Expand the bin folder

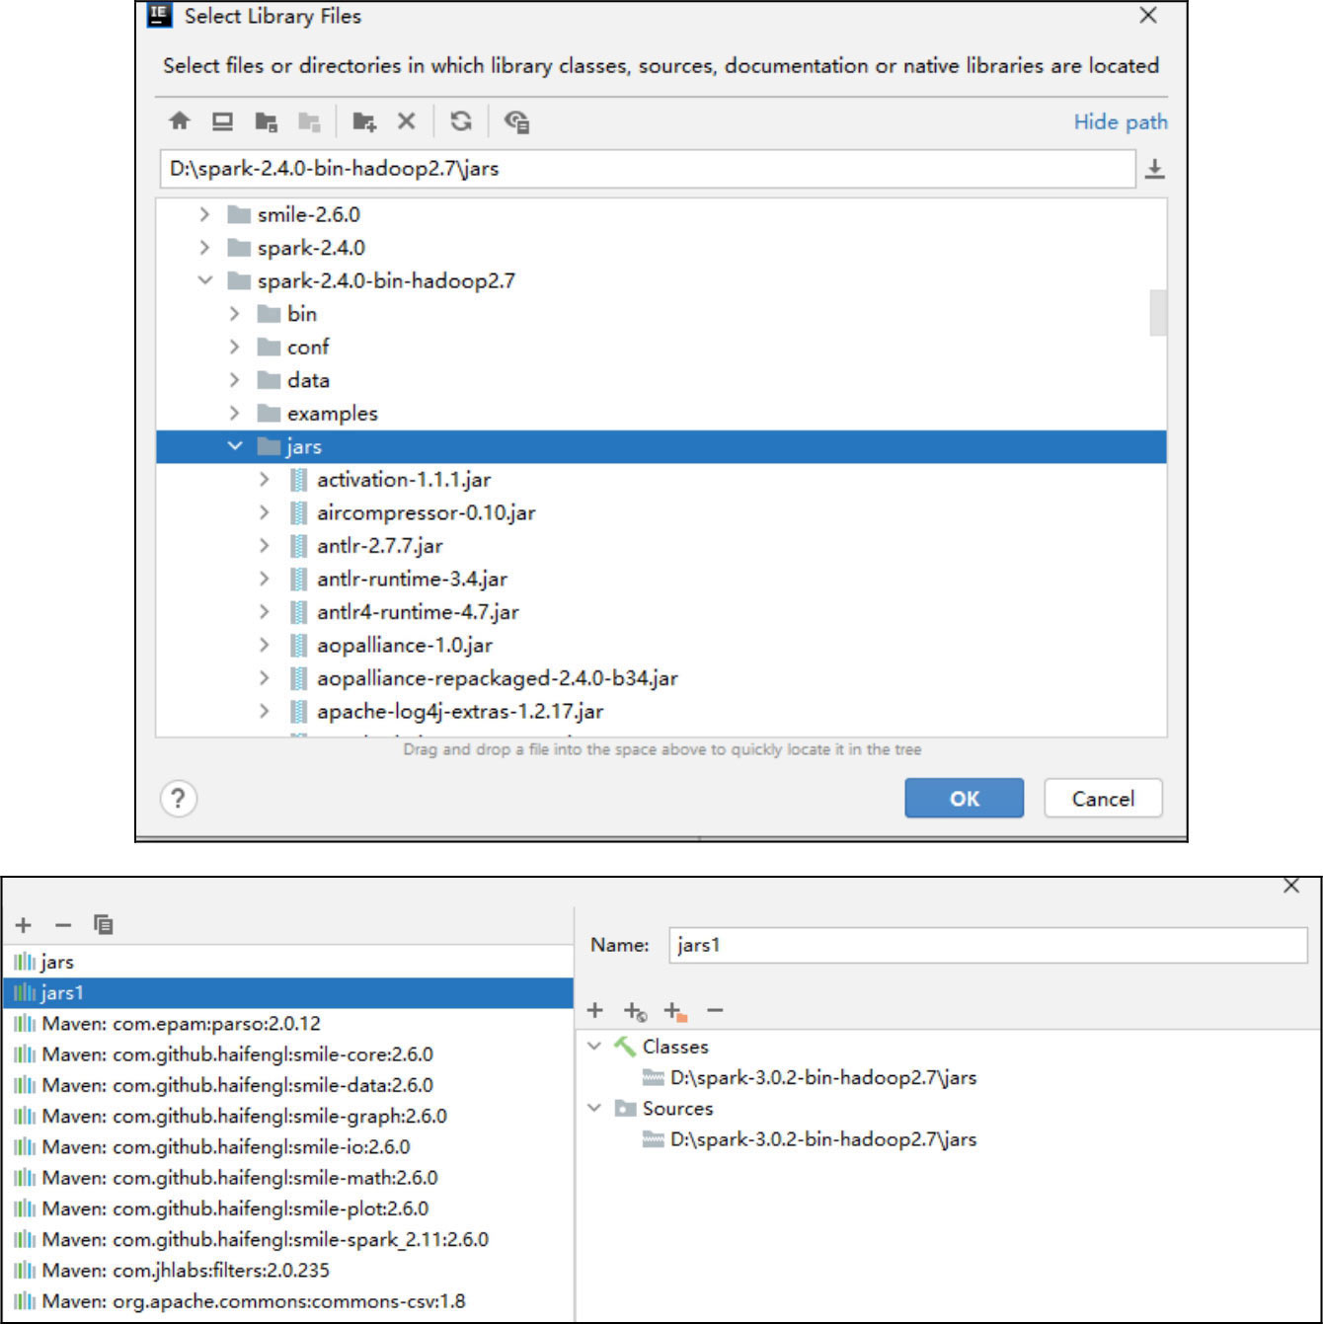coord(234,314)
